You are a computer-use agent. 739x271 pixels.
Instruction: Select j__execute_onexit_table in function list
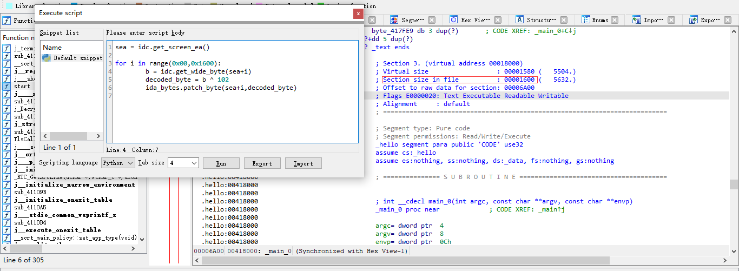57,230
